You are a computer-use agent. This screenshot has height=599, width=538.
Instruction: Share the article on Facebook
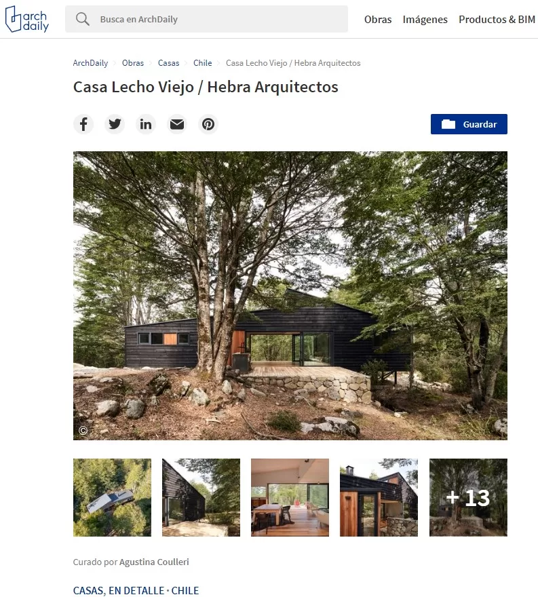pyautogui.click(x=83, y=124)
